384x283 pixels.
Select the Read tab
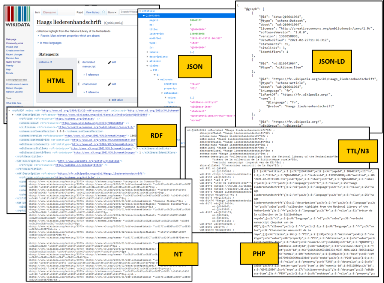79,12
